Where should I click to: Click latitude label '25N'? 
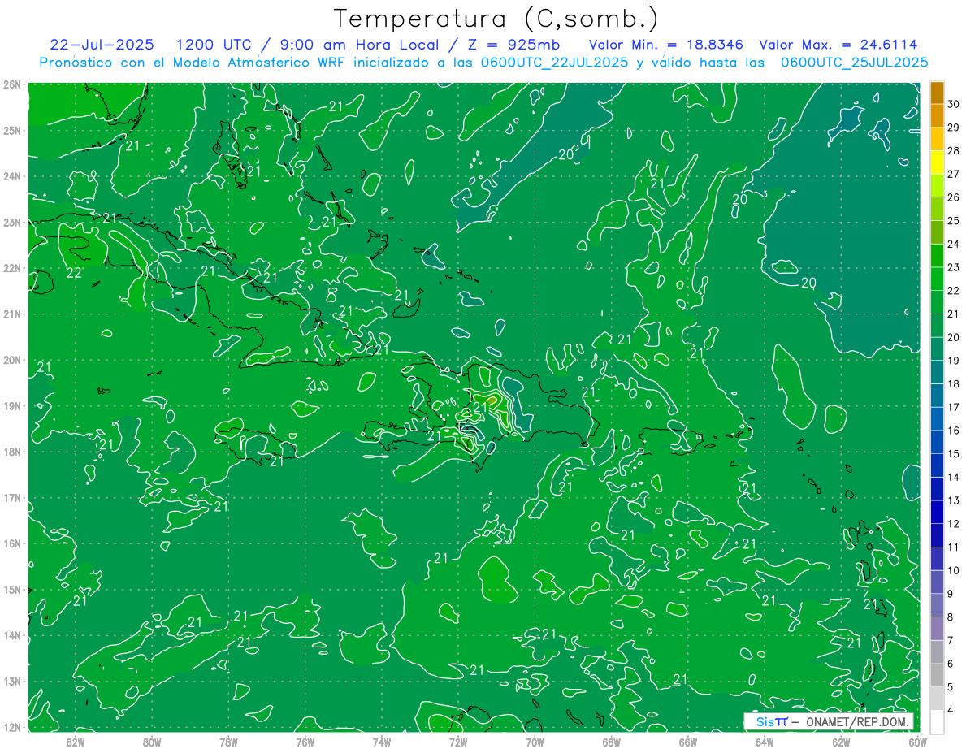tap(12, 130)
